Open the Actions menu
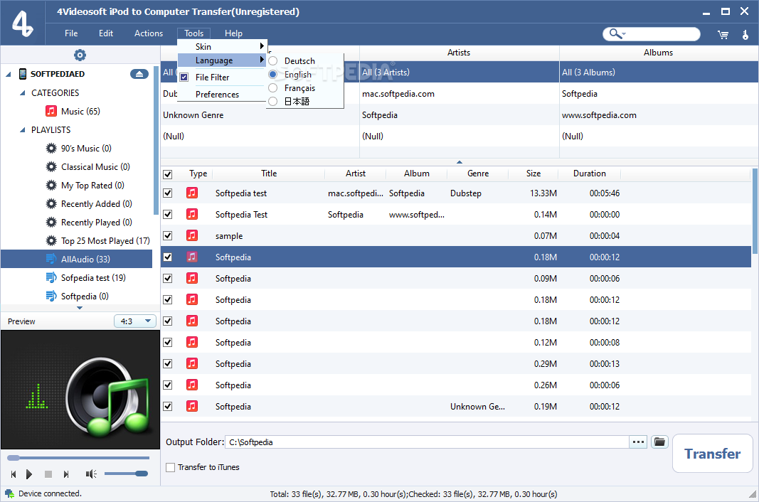 coord(149,33)
